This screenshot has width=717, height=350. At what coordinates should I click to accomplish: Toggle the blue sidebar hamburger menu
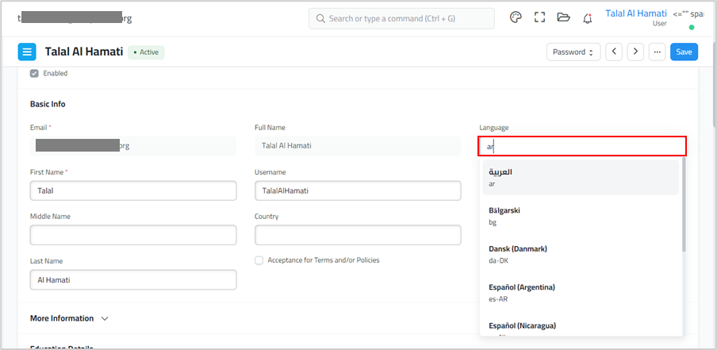(27, 52)
